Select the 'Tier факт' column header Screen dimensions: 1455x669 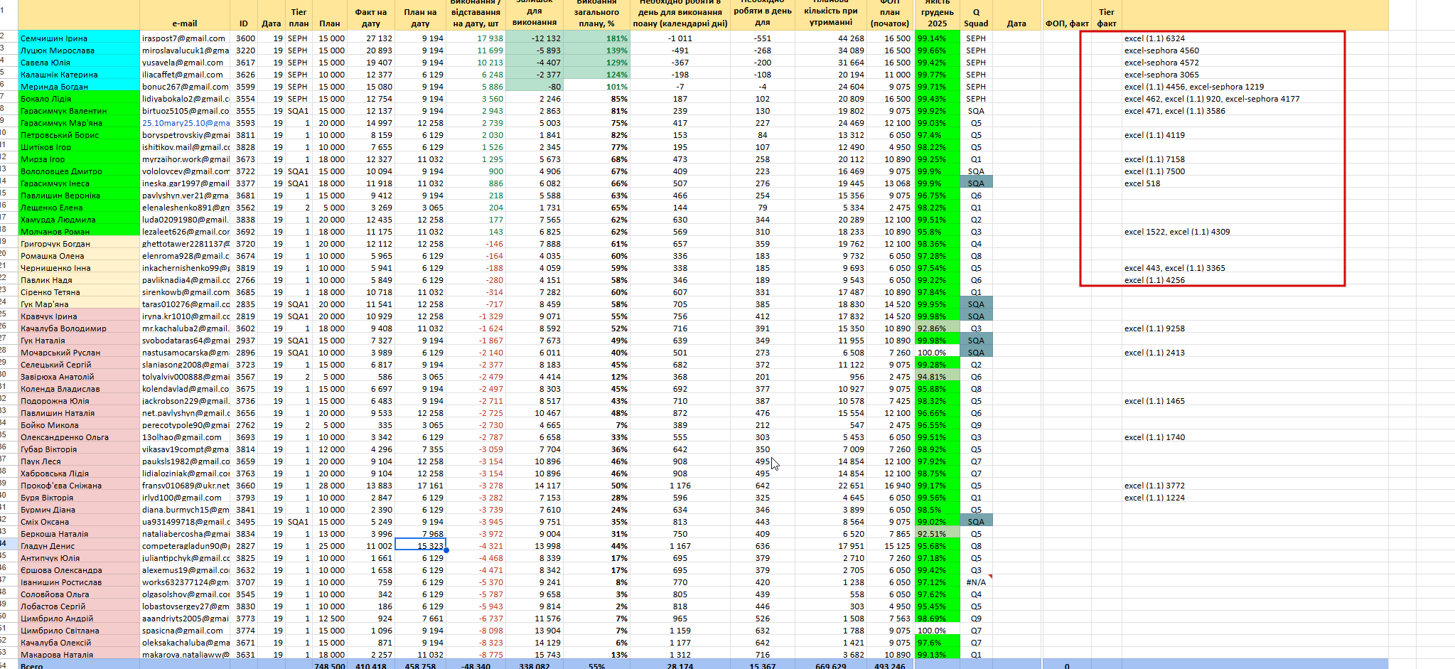(x=1107, y=18)
